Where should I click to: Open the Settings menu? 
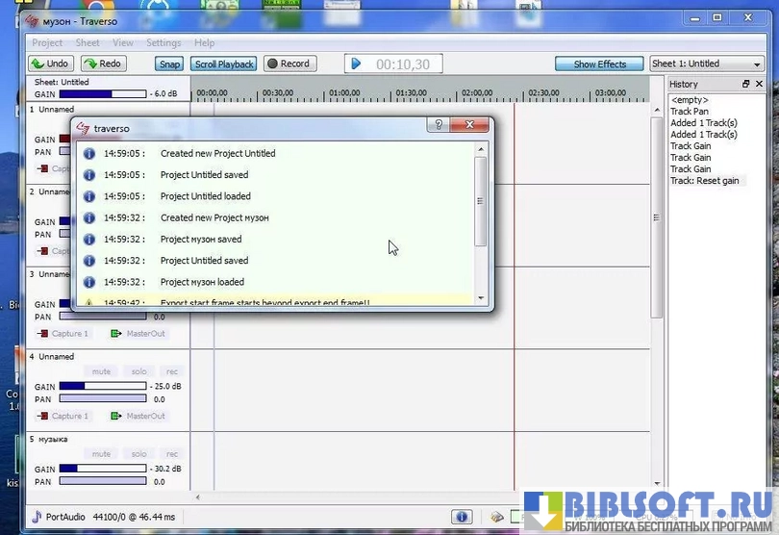click(163, 43)
